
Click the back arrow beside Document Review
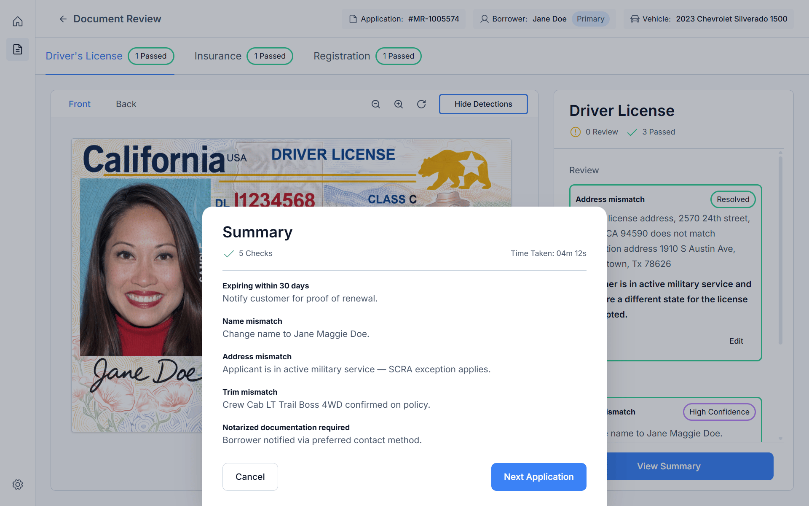pos(63,19)
